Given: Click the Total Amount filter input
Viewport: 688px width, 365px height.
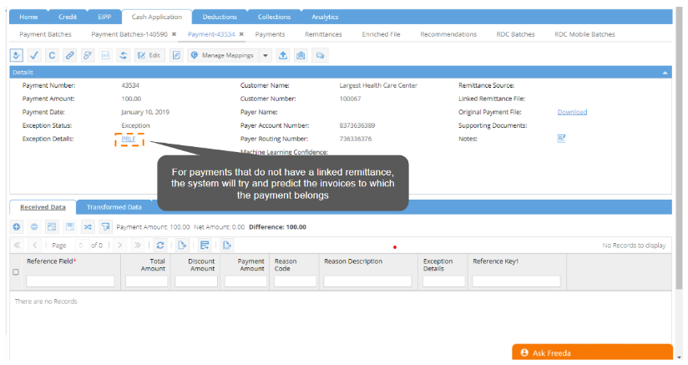Looking at the screenshot, I should pyautogui.click(x=147, y=281).
